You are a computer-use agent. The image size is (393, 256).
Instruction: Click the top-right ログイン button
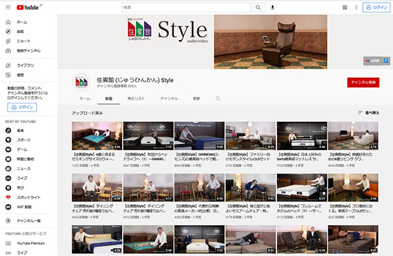[x=376, y=7]
